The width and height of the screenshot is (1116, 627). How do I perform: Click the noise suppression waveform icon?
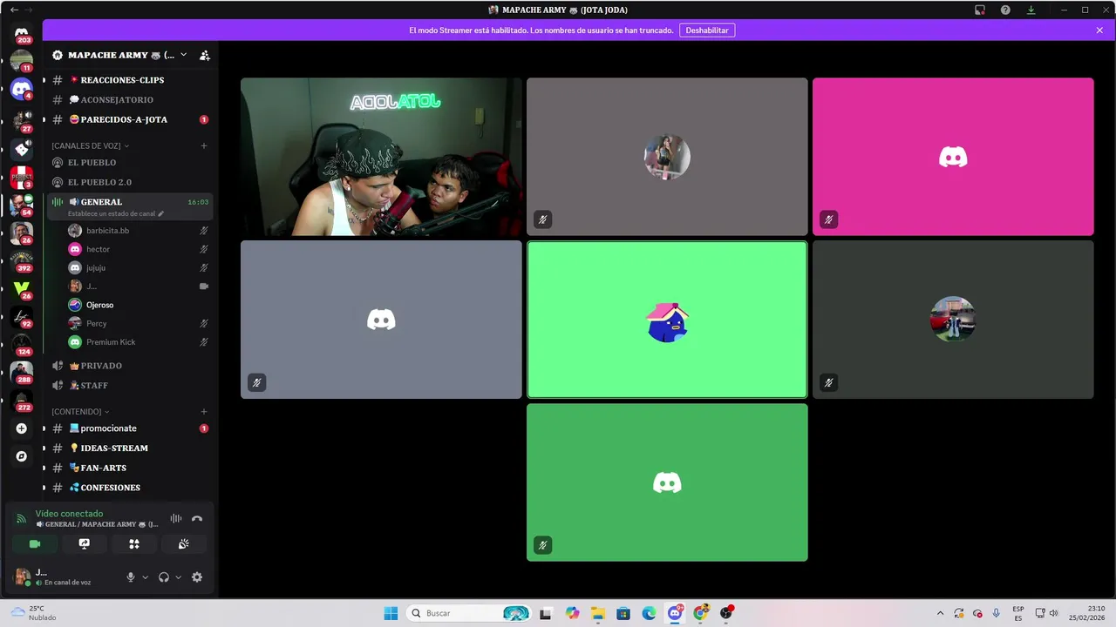(x=176, y=518)
